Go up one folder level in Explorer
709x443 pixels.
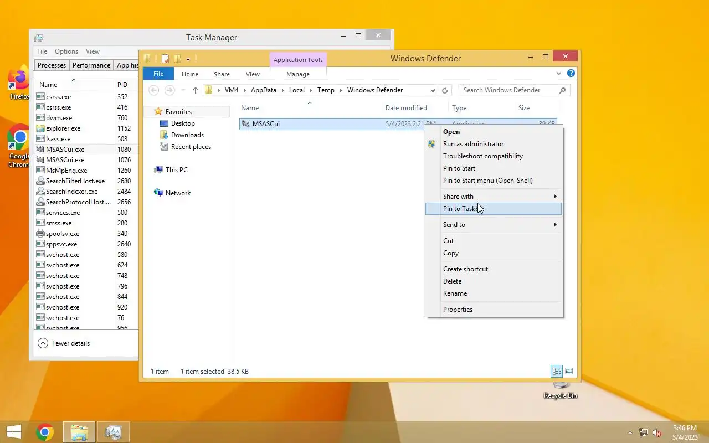[195, 90]
